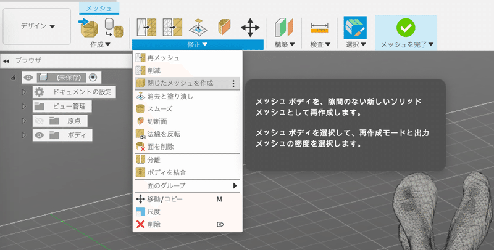Click the Remesh toolbar icon
494x250 pixels.
[x=146, y=27]
